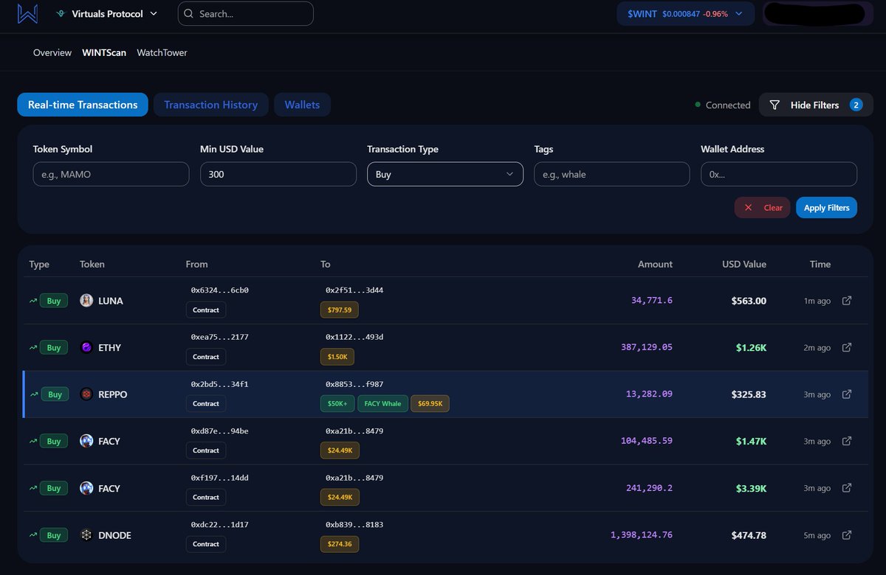Screen dimensions: 886x575
Task: Click the funnel filter icon
Action: tap(775, 105)
